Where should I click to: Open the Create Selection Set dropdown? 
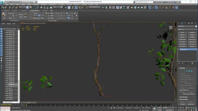click(x=94, y=7)
